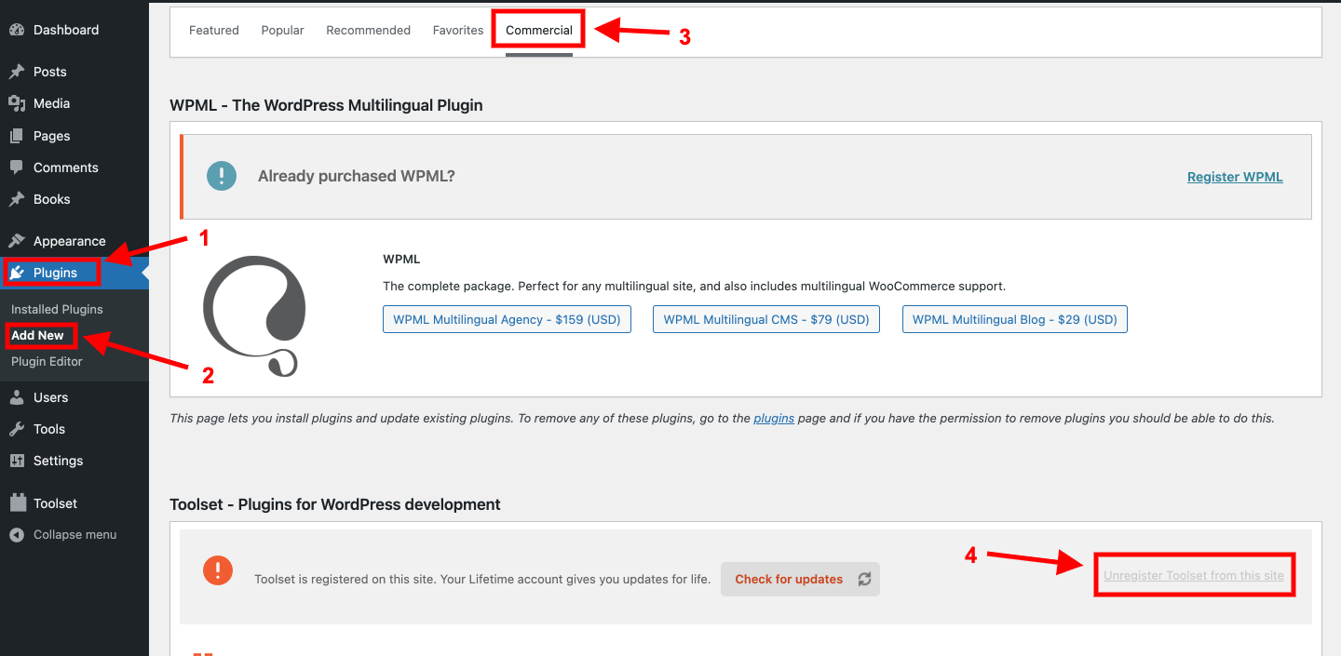Open the Books menu label
This screenshot has width=1341, height=656.
coord(52,199)
